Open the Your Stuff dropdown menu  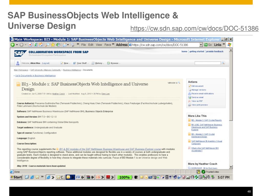81,63
